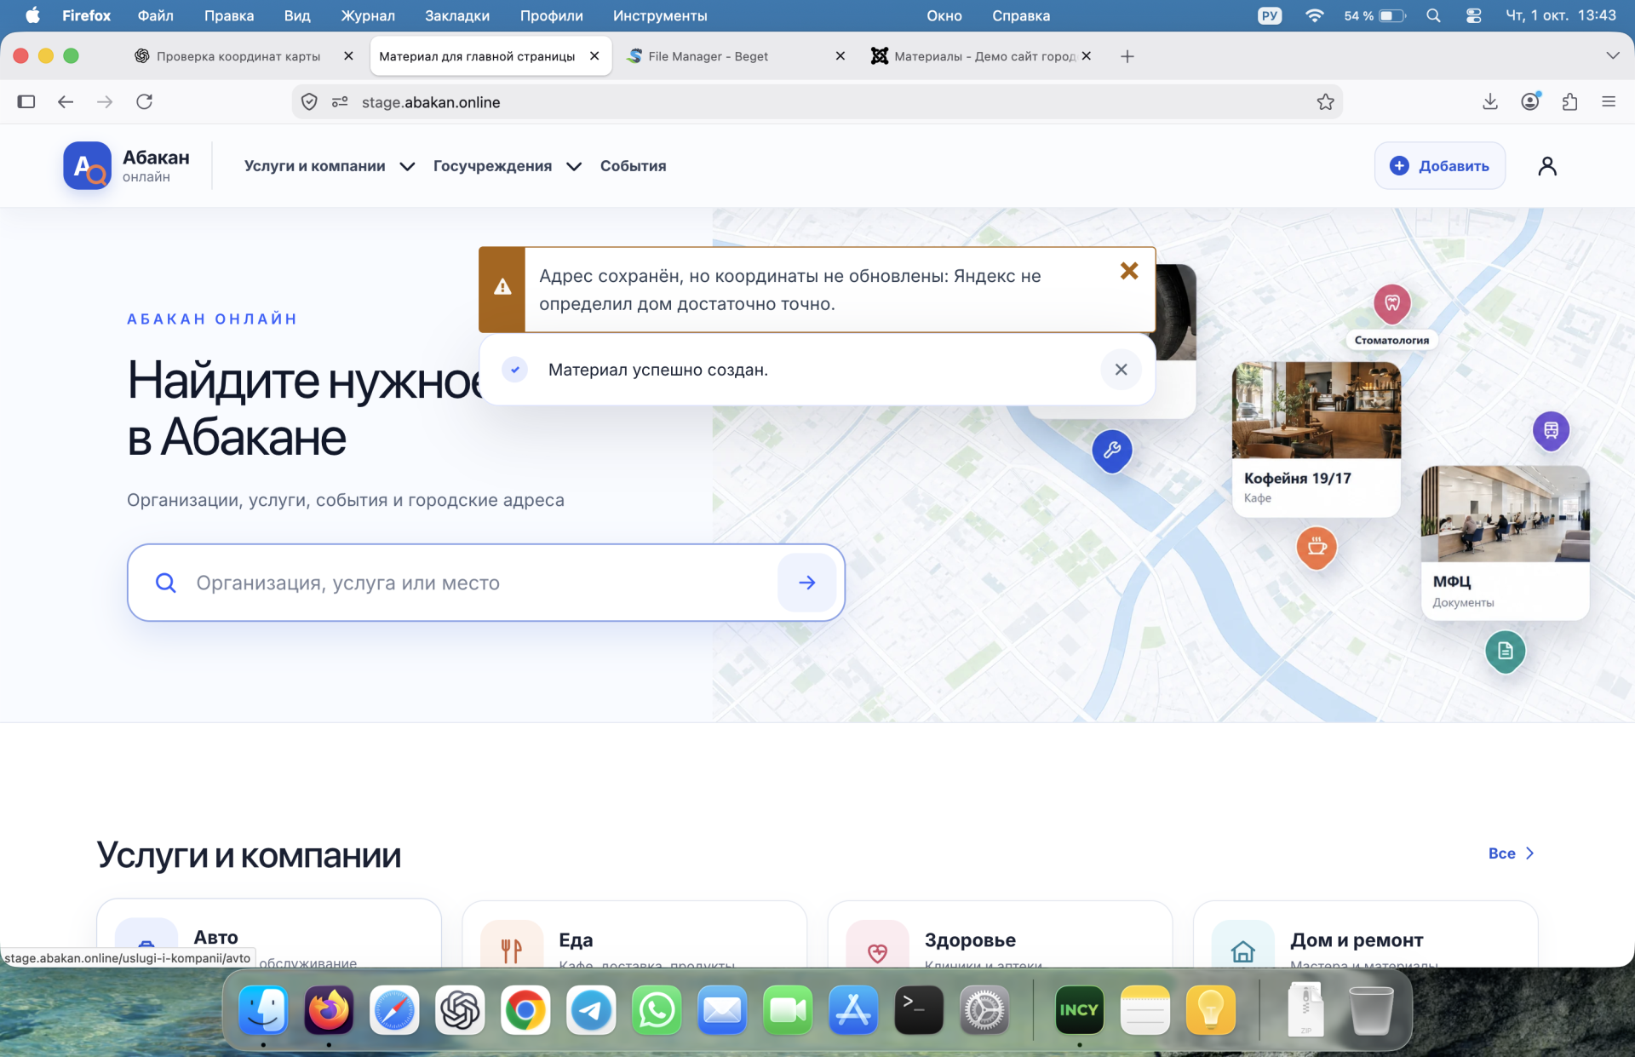1635x1057 pixels.
Task: Open the 'Здоровье' category card
Action: 1000,933
